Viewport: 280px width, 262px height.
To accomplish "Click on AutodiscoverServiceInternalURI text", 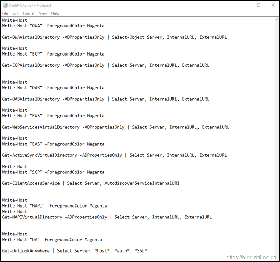I will coord(142,183).
